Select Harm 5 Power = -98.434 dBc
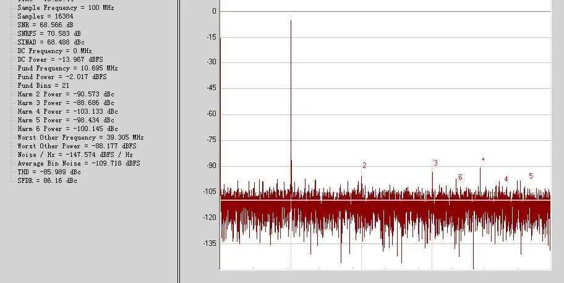Viewport: 564px width, 283px height. click(x=66, y=120)
